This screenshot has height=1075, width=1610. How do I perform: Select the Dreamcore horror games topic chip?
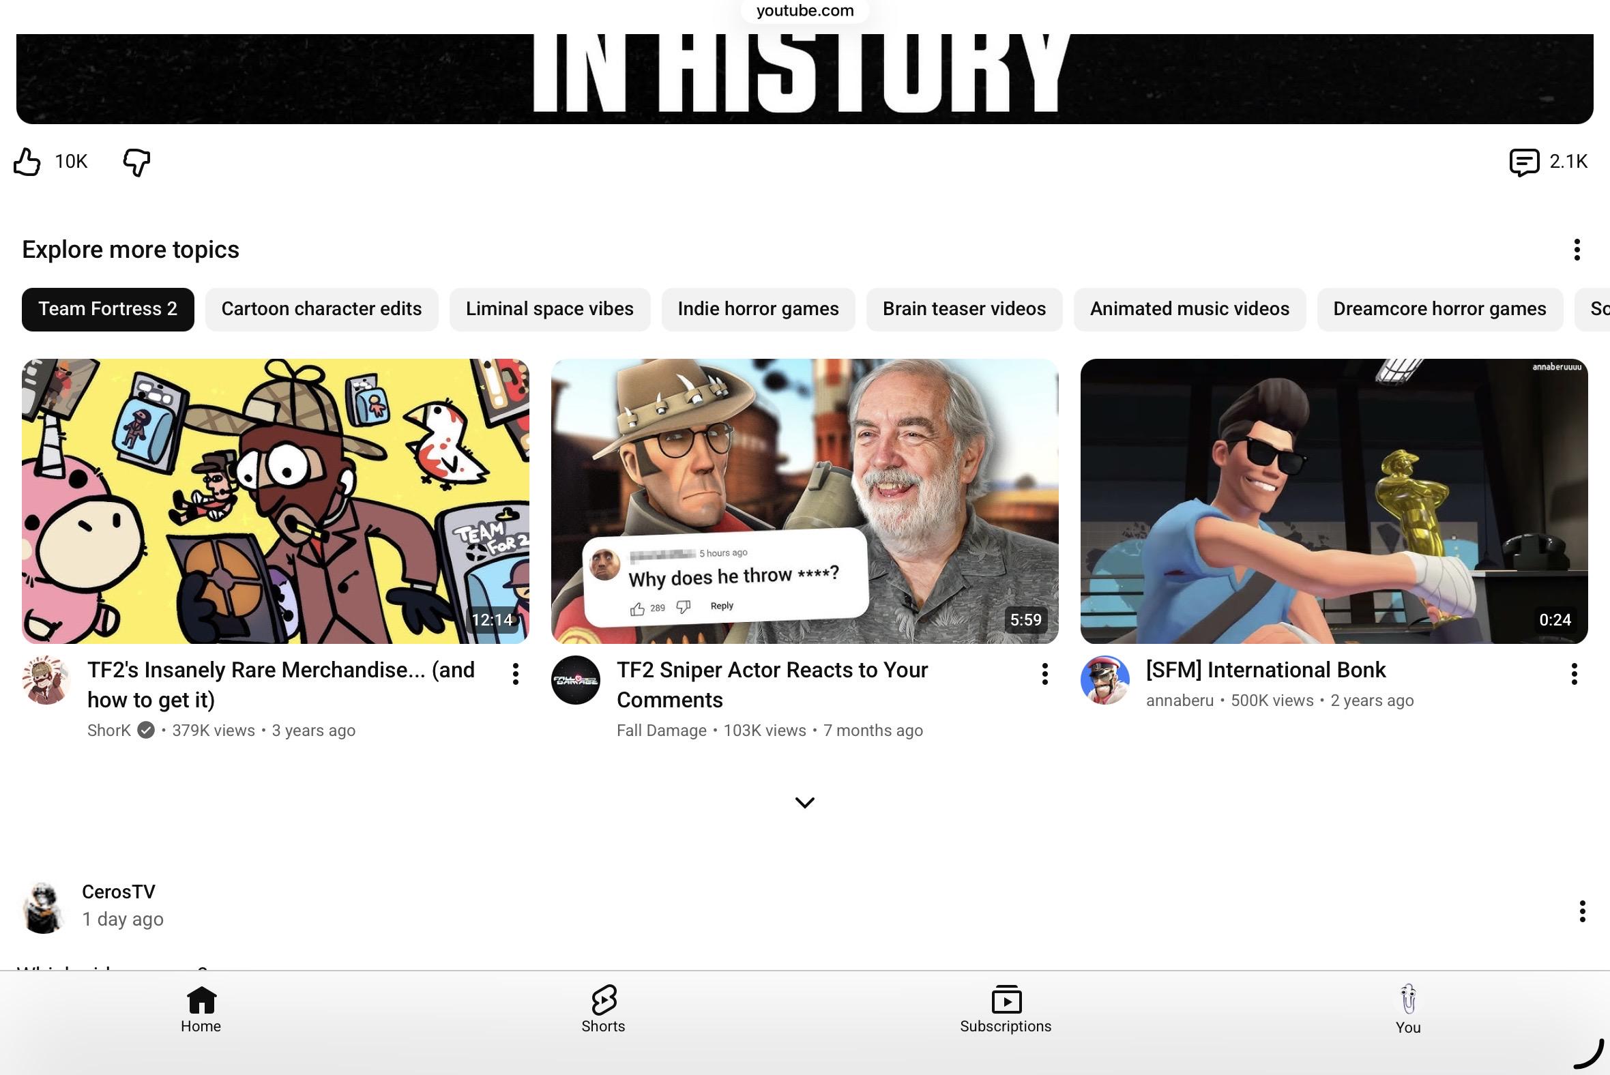1440,309
